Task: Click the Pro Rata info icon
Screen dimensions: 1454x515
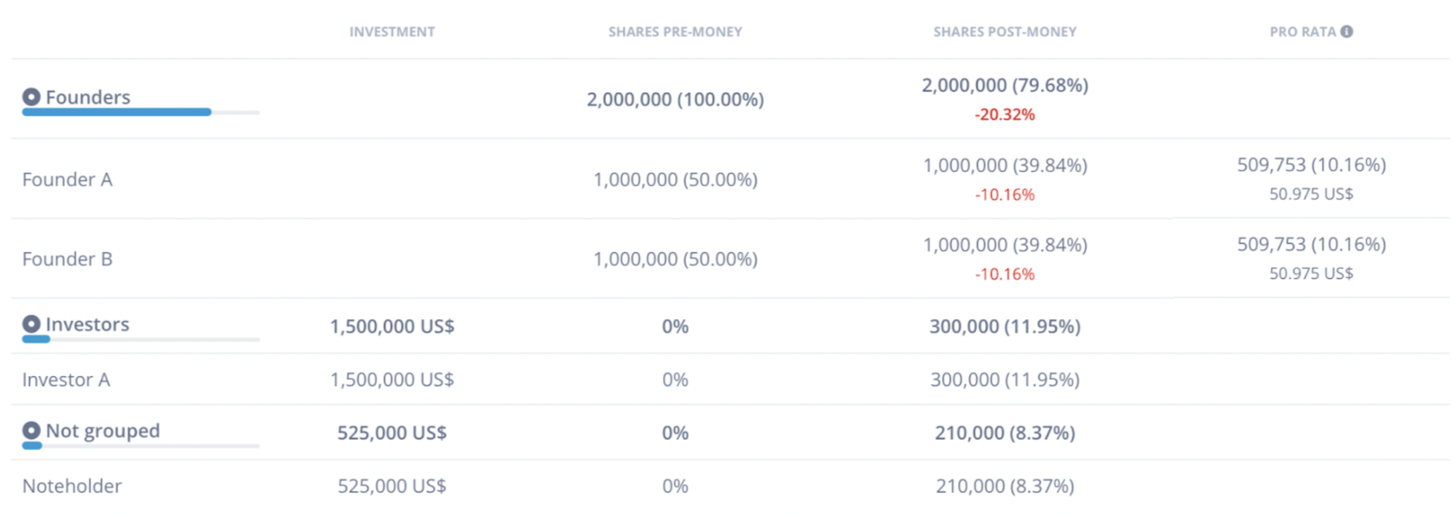Action: (1347, 31)
